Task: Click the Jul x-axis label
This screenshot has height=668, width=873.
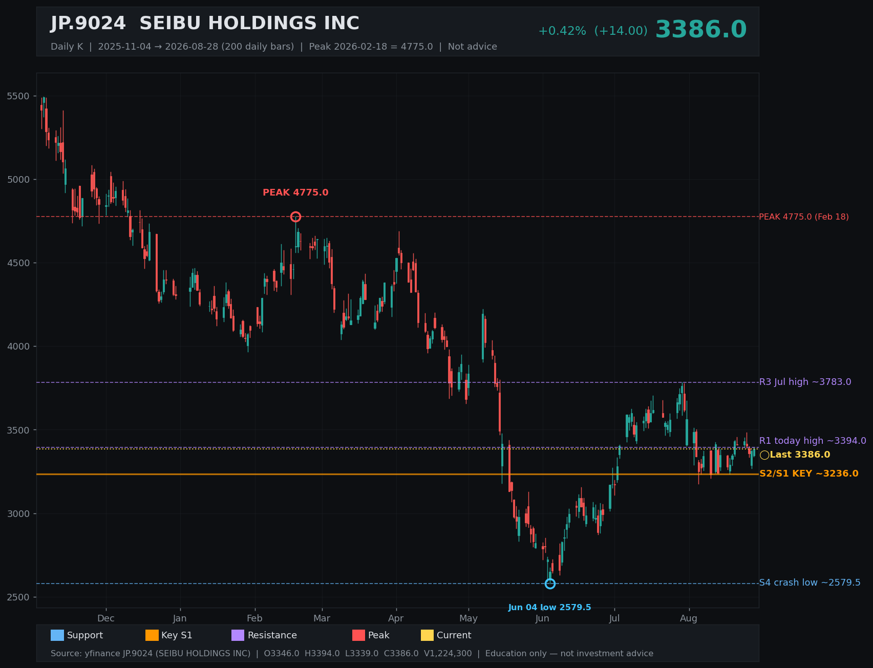Action: 614,618
